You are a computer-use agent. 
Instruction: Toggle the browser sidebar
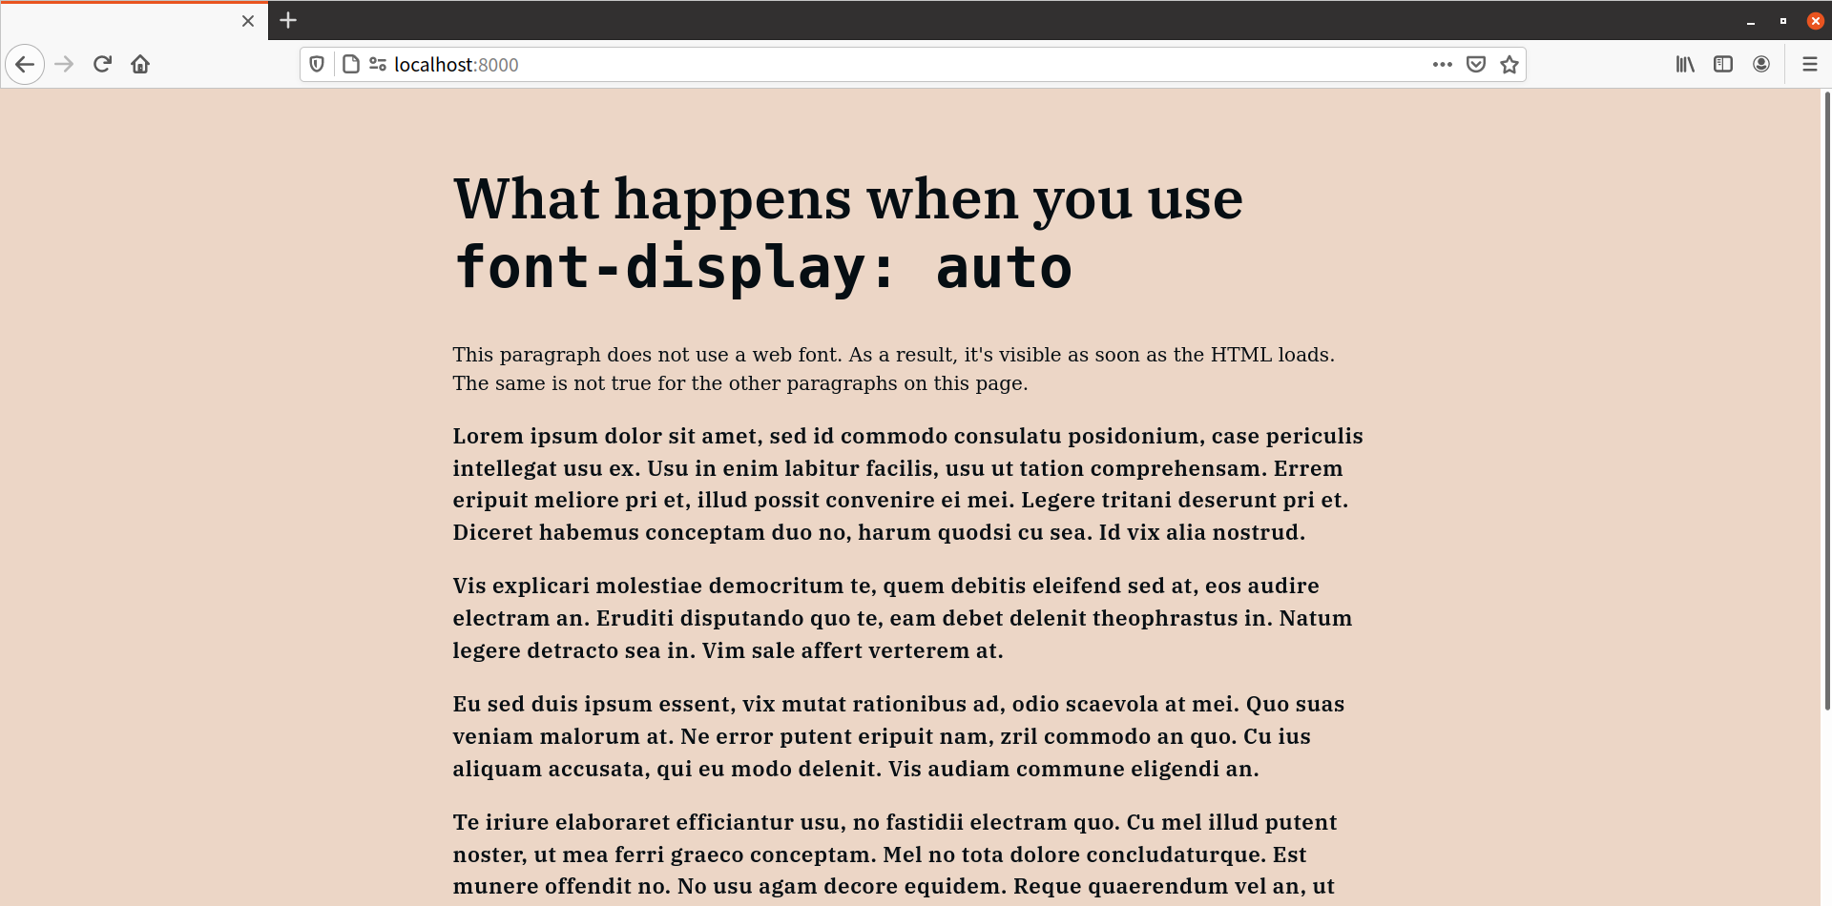pos(1723,64)
